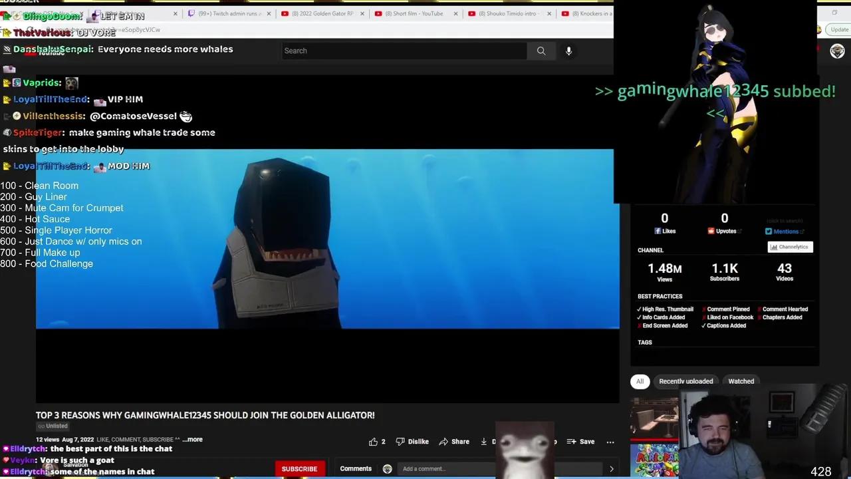Expand the video description with ...more
This screenshot has width=851, height=479.
click(191, 439)
